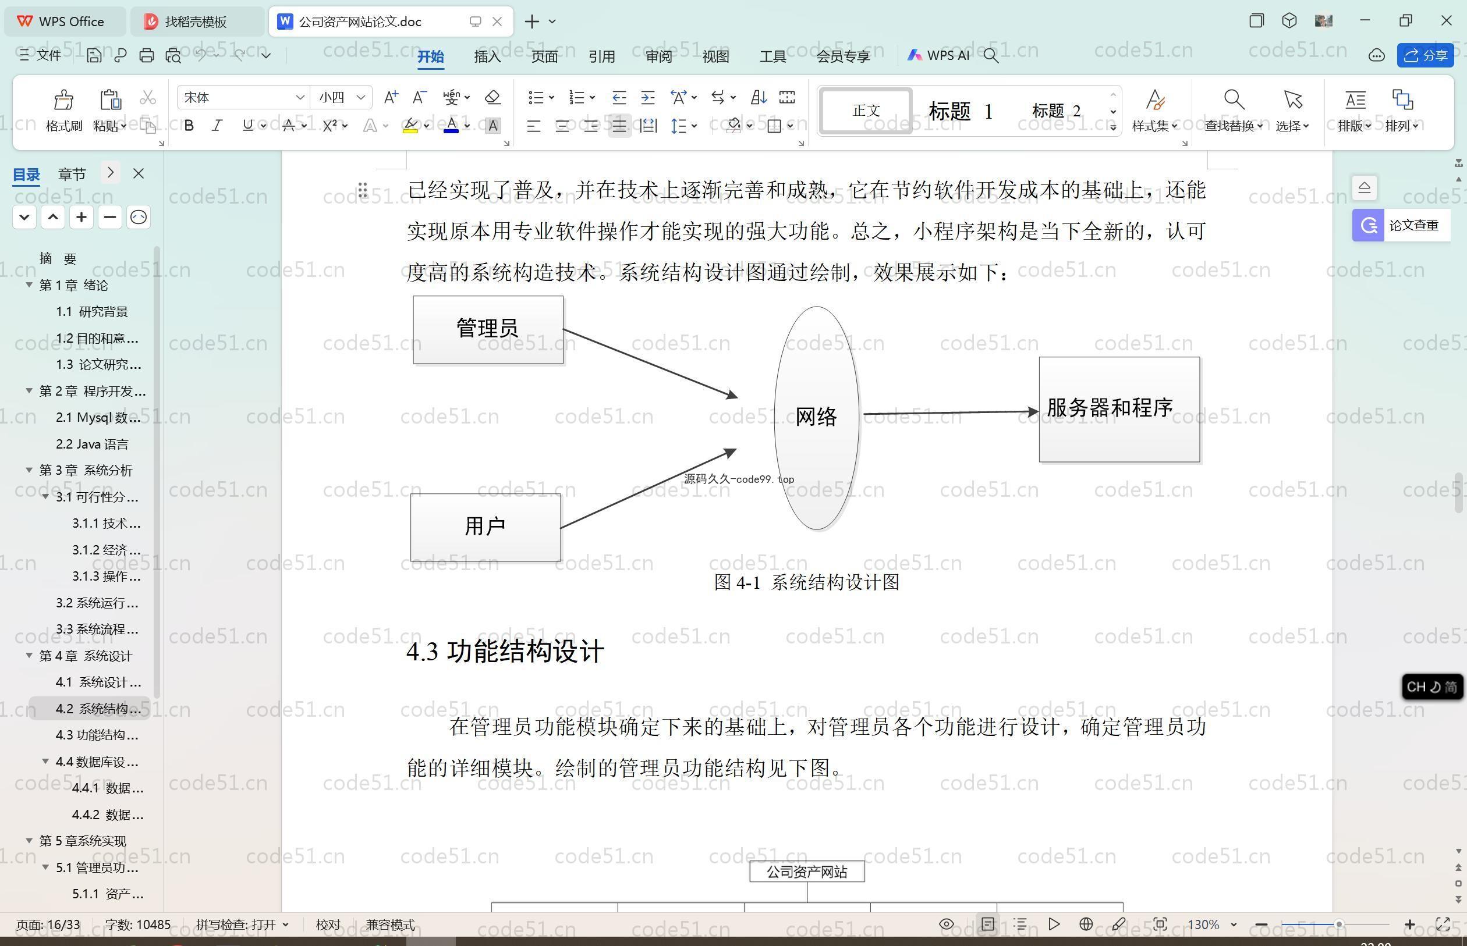
Task: Click the search magnifier beside WPS AI
Action: (991, 56)
